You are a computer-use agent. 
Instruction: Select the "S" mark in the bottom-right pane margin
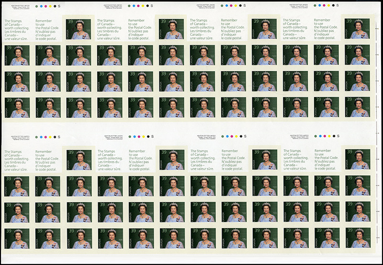[x=338, y=136]
